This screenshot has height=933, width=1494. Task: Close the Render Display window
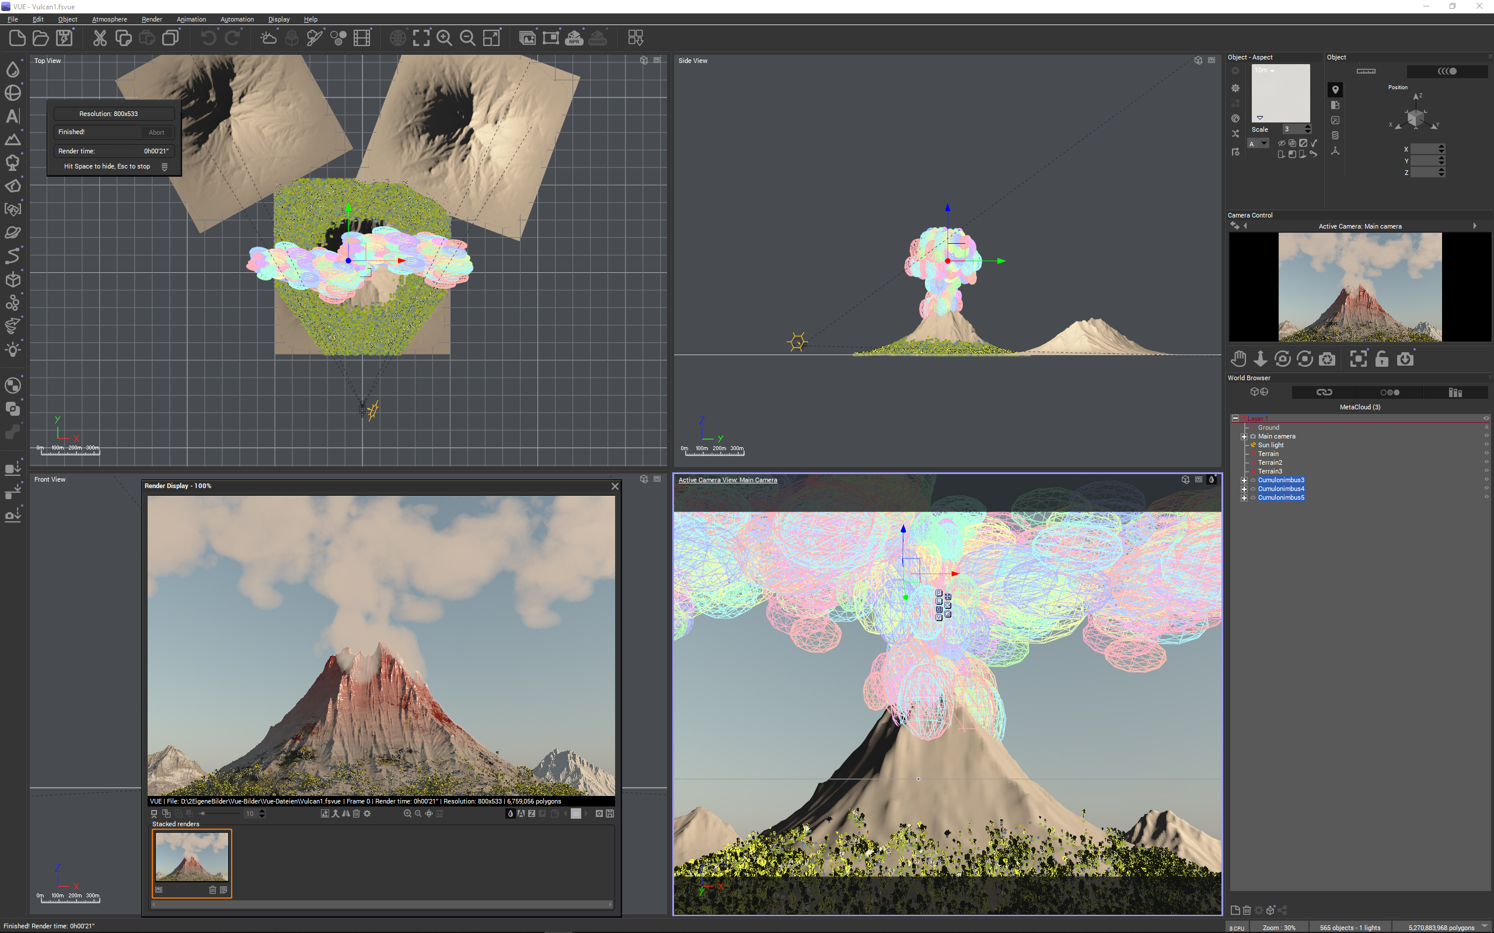[615, 486]
